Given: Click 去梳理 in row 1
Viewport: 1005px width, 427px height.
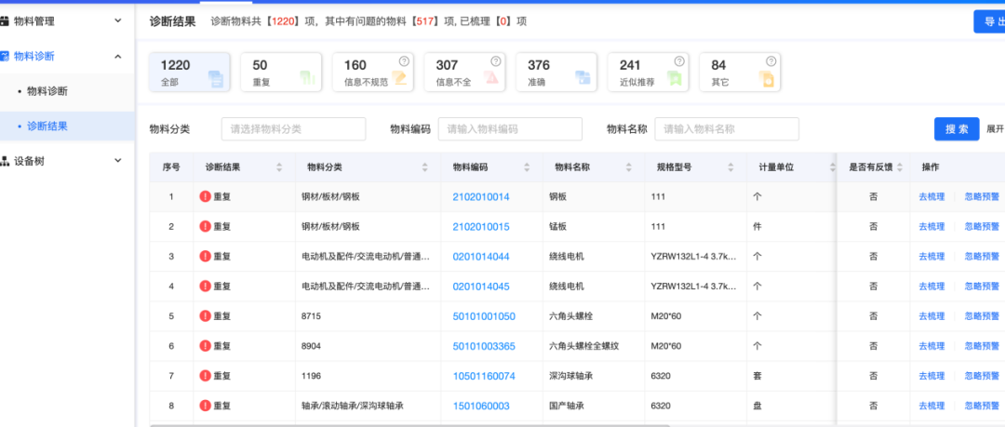Looking at the screenshot, I should [x=931, y=197].
